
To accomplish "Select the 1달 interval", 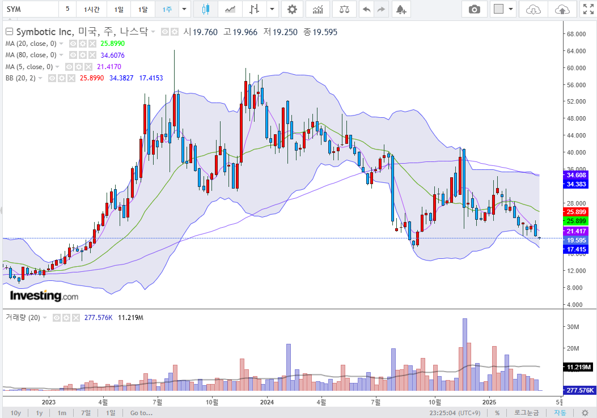I will pyautogui.click(x=143, y=9).
